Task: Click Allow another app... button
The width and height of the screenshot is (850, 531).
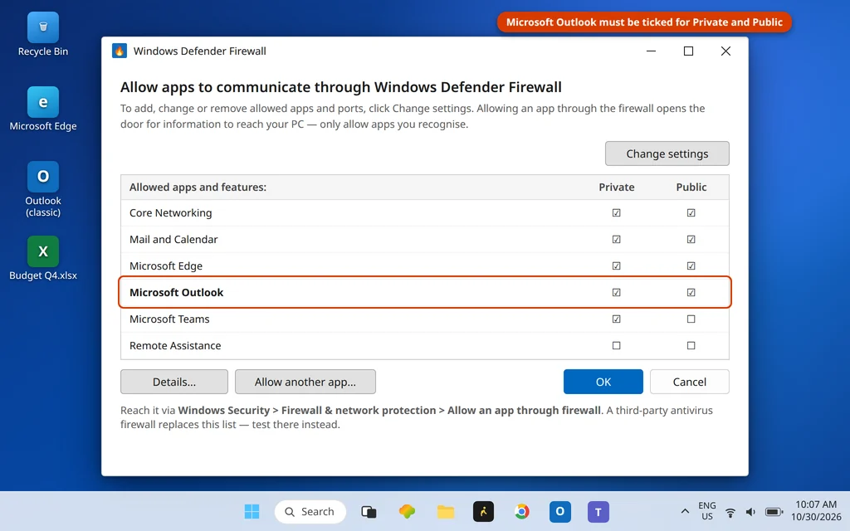Action: tap(305, 382)
